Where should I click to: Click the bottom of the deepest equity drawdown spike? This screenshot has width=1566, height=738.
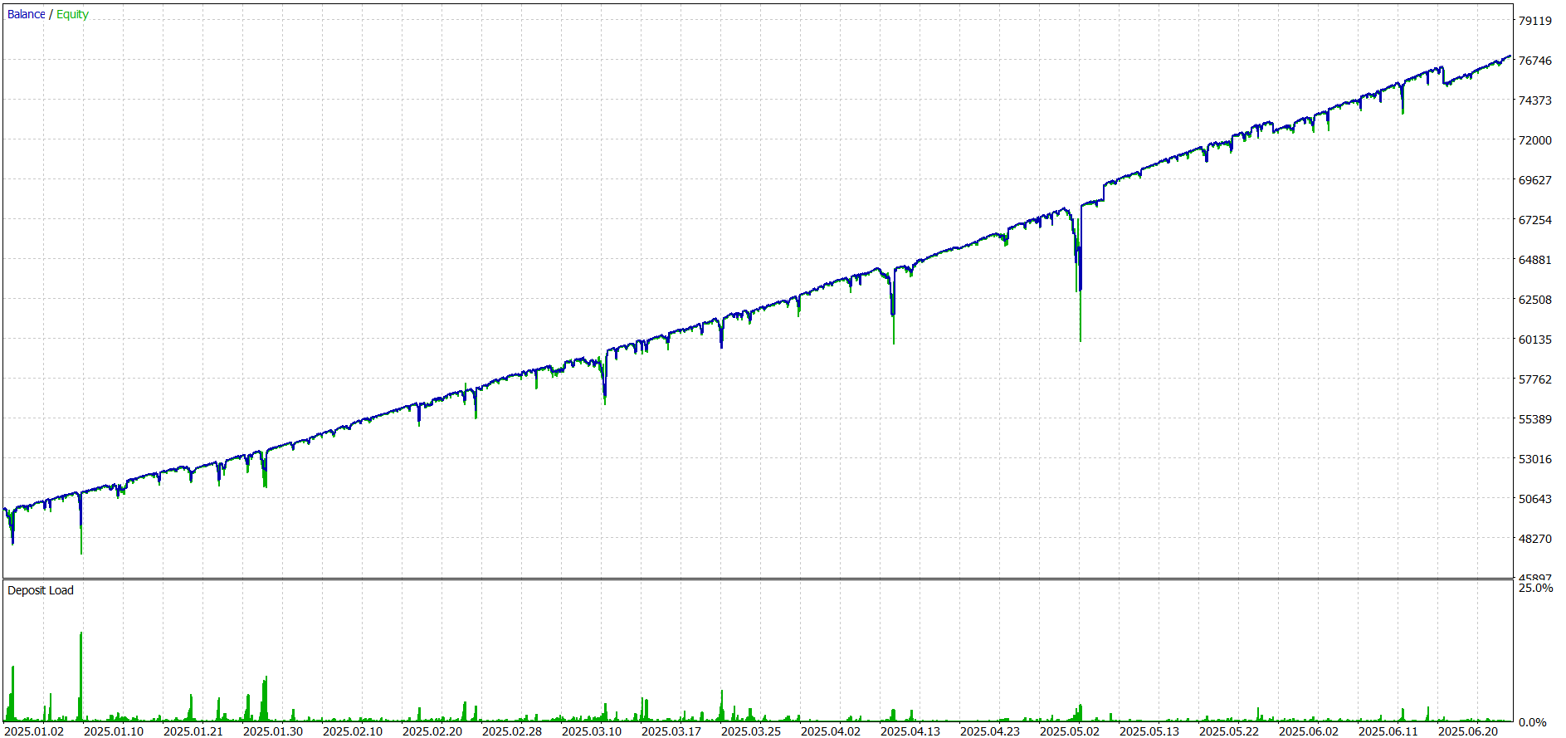1081,339
